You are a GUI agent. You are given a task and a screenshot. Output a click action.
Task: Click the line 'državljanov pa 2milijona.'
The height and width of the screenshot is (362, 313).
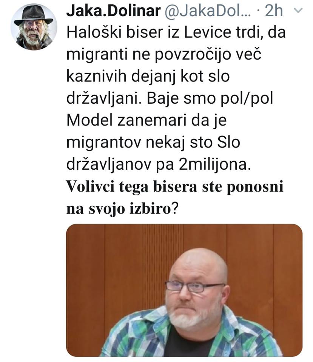(159, 165)
